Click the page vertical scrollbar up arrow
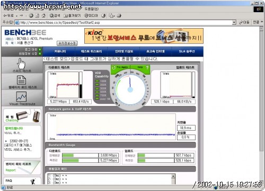 pyautogui.click(x=261, y=29)
